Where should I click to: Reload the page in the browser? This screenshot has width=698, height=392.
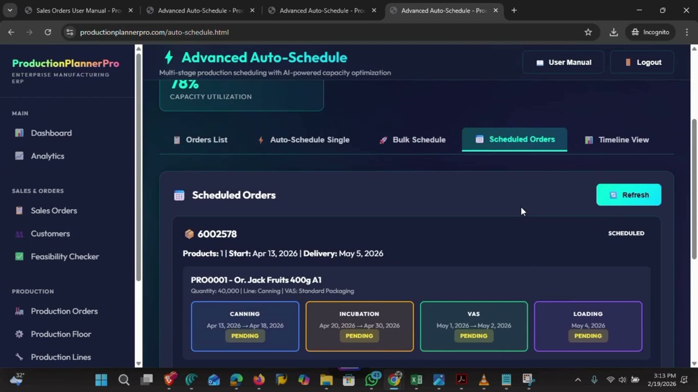click(x=47, y=32)
